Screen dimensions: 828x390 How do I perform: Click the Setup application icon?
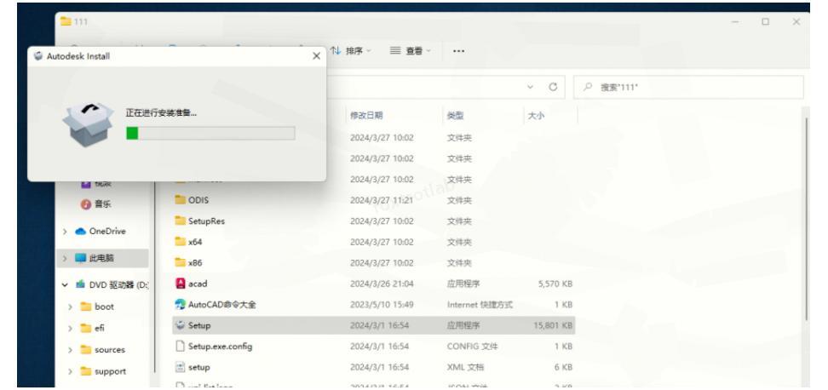(180, 325)
